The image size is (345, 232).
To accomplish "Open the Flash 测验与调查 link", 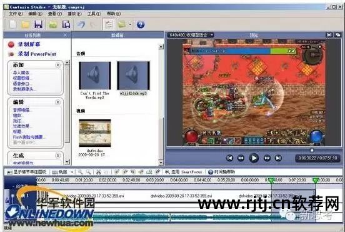I will click(28, 137).
